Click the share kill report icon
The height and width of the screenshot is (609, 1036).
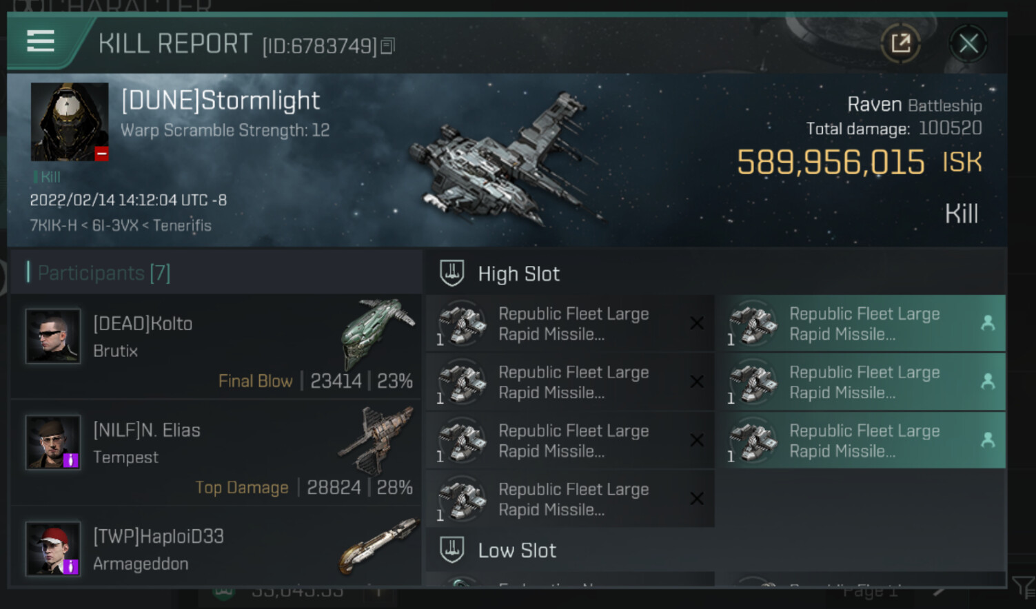point(900,44)
